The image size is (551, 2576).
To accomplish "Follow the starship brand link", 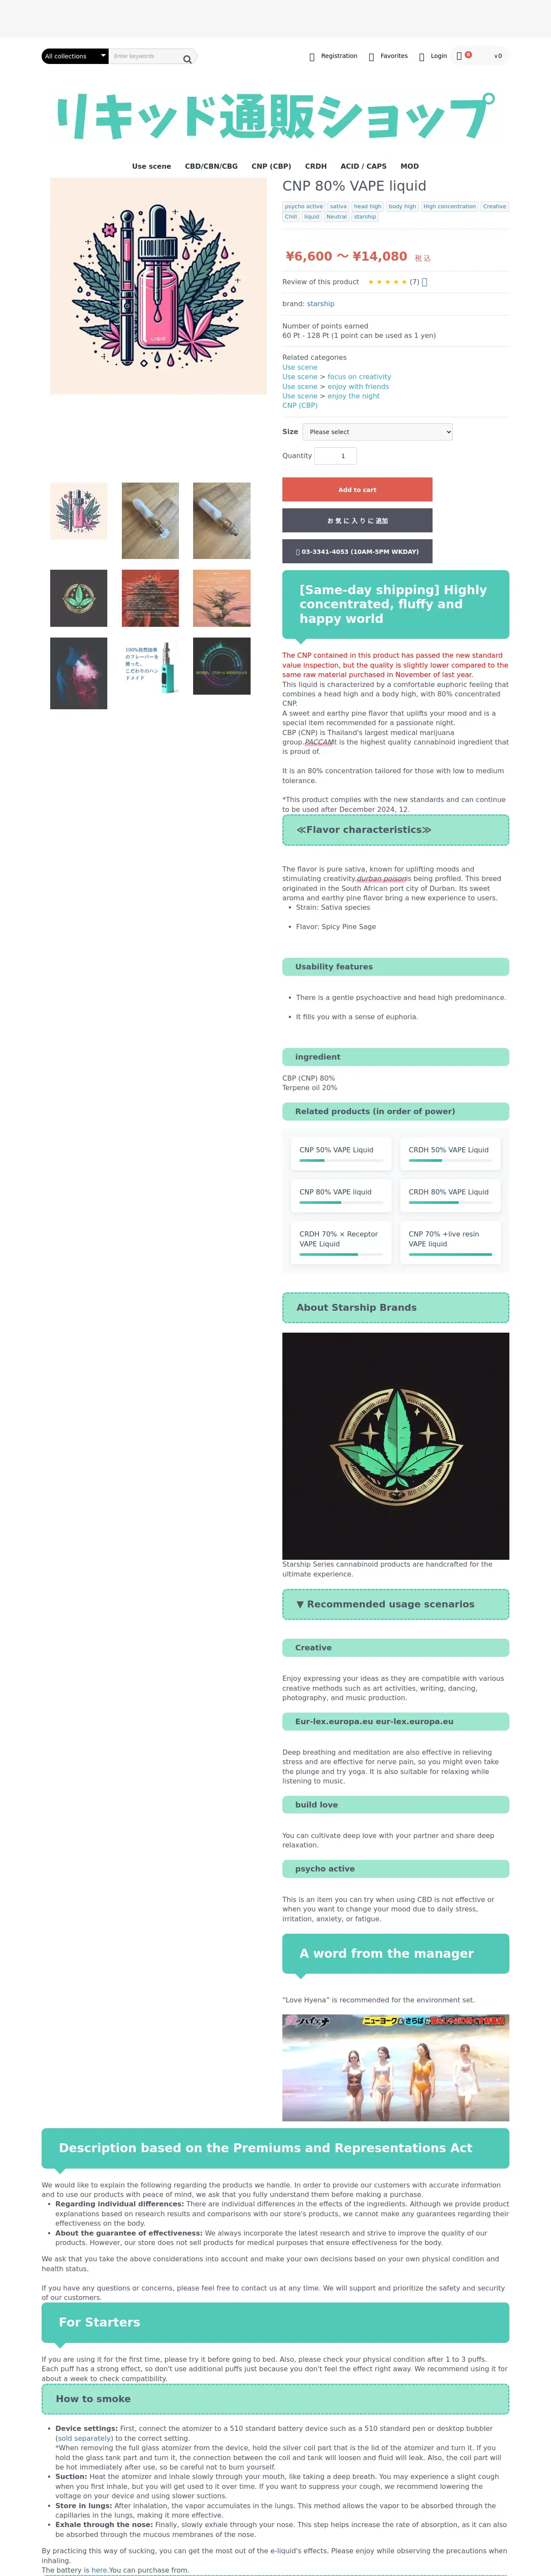I will click(321, 304).
